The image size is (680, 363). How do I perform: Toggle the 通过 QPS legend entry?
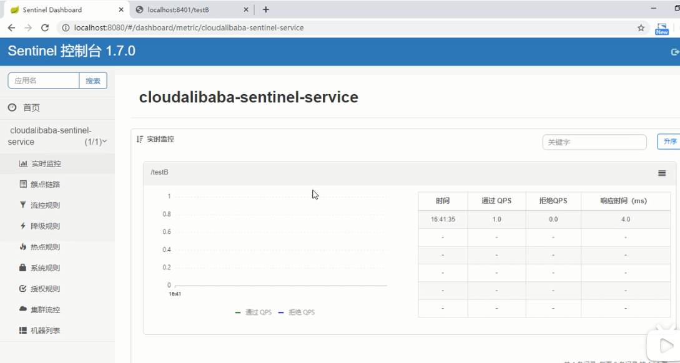254,312
